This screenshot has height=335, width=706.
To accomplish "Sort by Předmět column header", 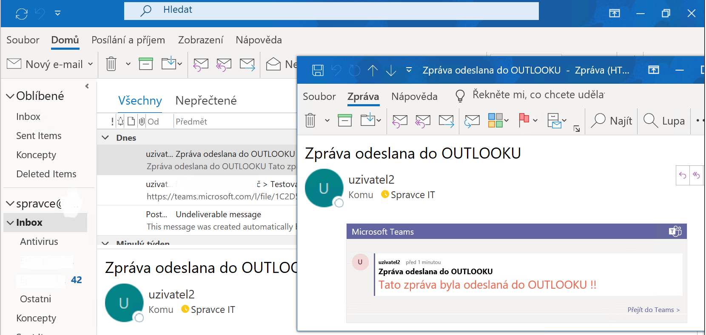I will click(191, 122).
